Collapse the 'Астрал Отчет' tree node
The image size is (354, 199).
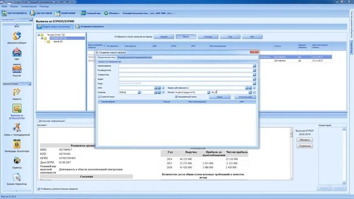(x=39, y=35)
